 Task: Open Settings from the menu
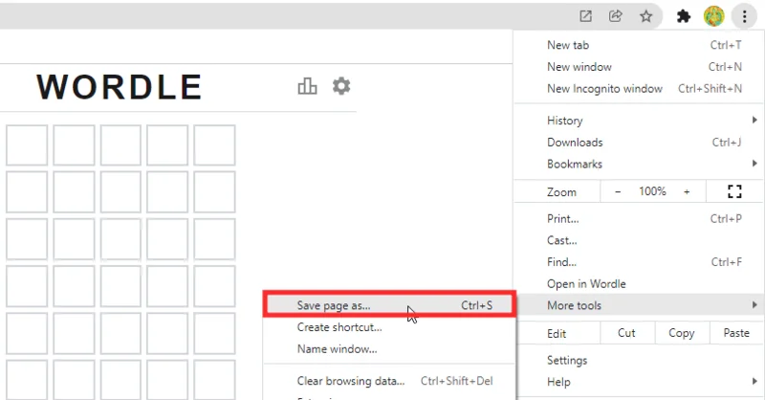(640, 361)
